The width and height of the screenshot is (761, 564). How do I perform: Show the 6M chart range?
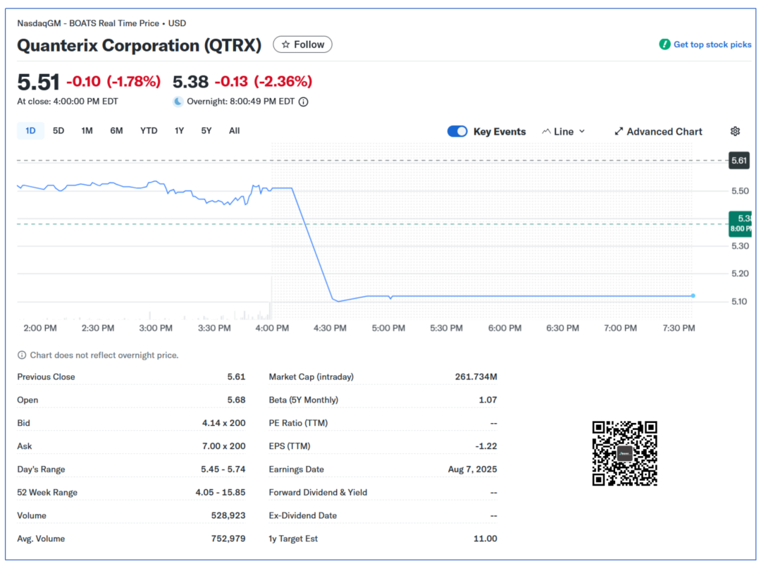116,130
